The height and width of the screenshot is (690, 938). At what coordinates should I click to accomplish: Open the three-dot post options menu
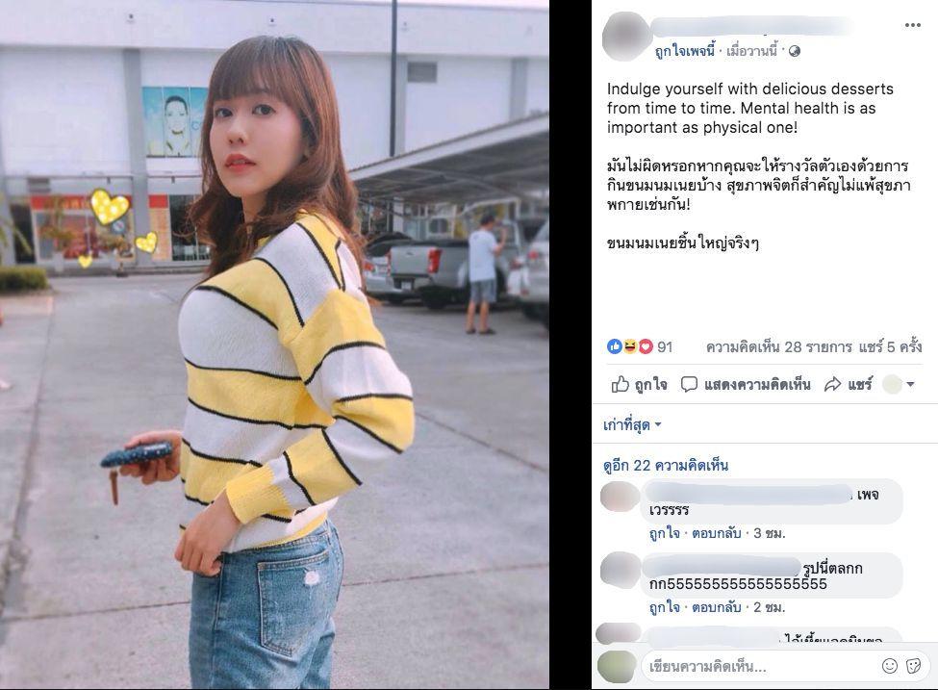912,24
